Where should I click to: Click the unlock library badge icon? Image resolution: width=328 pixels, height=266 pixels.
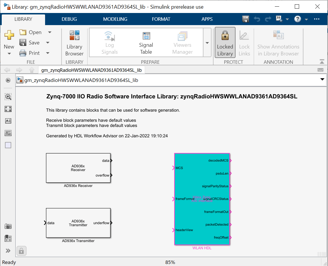[21, 251]
